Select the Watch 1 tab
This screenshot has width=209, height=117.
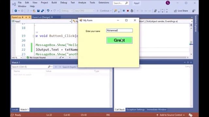(x=24, y=110)
